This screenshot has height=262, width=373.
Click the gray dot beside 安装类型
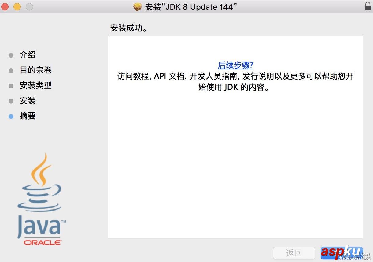11,85
